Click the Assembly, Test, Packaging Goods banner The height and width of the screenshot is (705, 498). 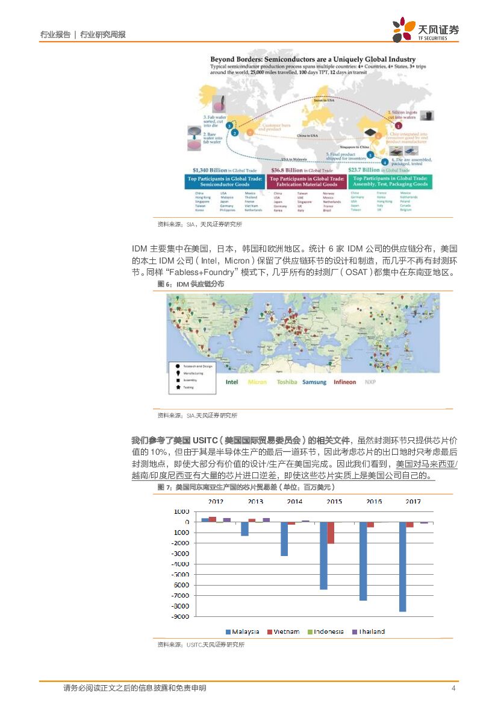pyautogui.click(x=390, y=182)
